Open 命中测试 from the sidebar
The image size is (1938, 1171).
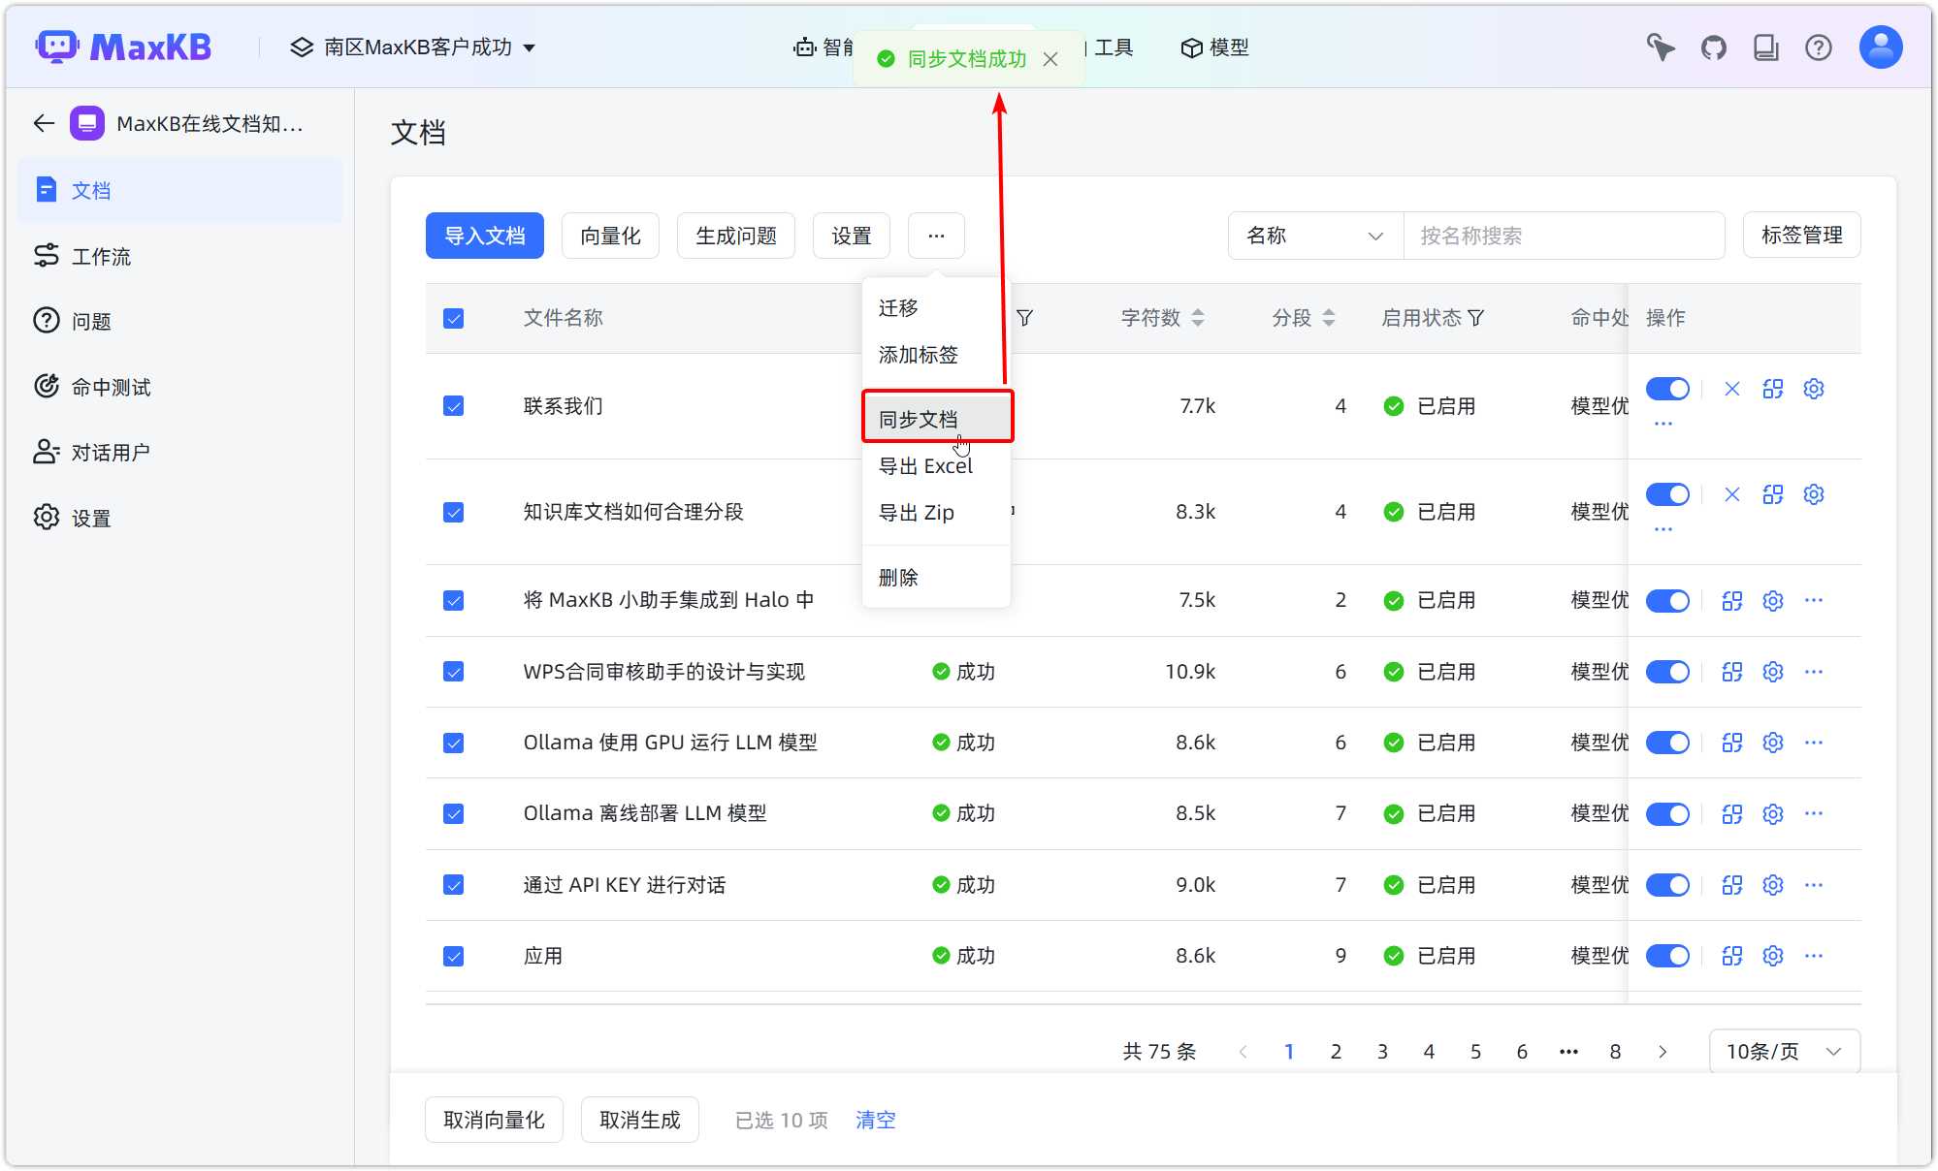111,386
